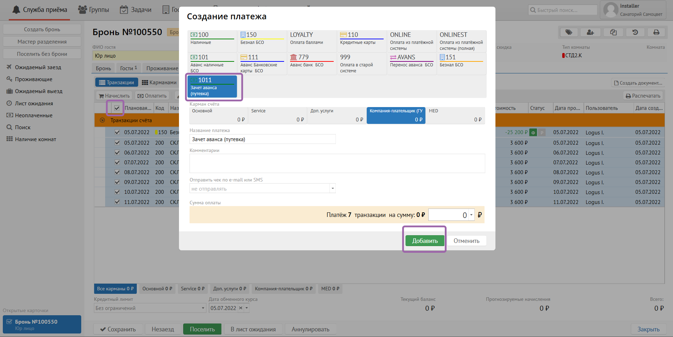Screen dimensions: 673x337
Task: Expand the Кредитный лимит dropdown
Action: [203, 308]
